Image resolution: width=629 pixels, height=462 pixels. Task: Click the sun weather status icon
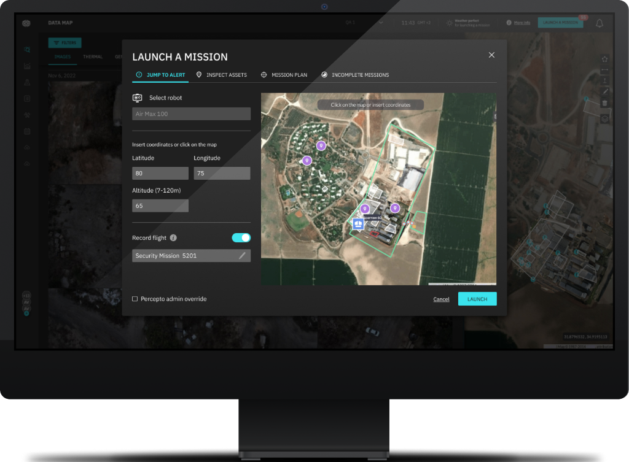pos(449,23)
